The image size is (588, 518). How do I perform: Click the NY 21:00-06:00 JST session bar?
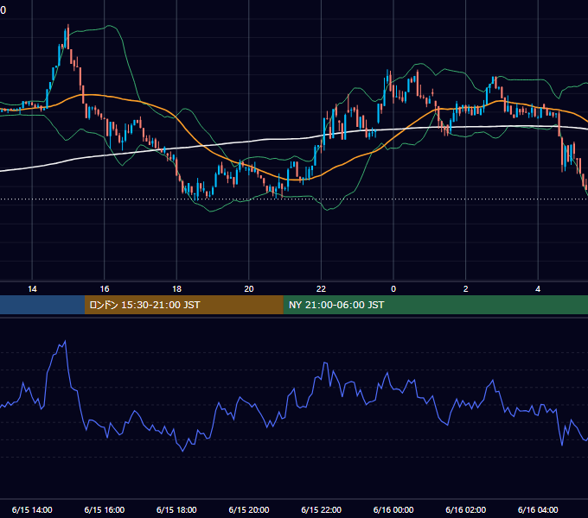point(435,305)
